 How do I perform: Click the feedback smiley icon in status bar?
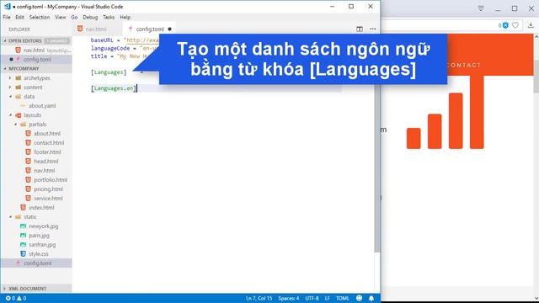[x=359, y=298]
